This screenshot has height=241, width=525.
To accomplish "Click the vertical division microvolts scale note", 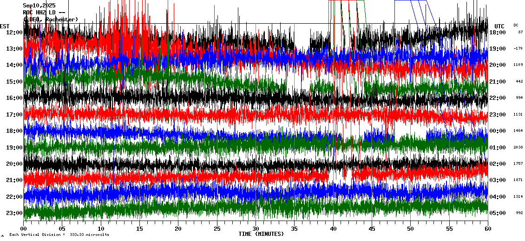I will point(59,235).
